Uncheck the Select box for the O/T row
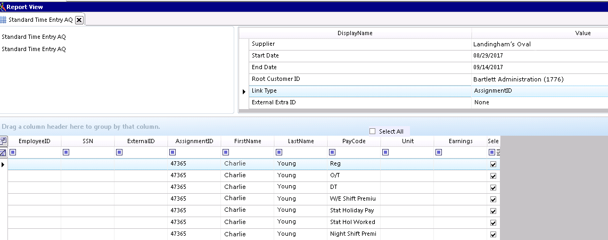This screenshot has width=608, height=240. click(493, 176)
